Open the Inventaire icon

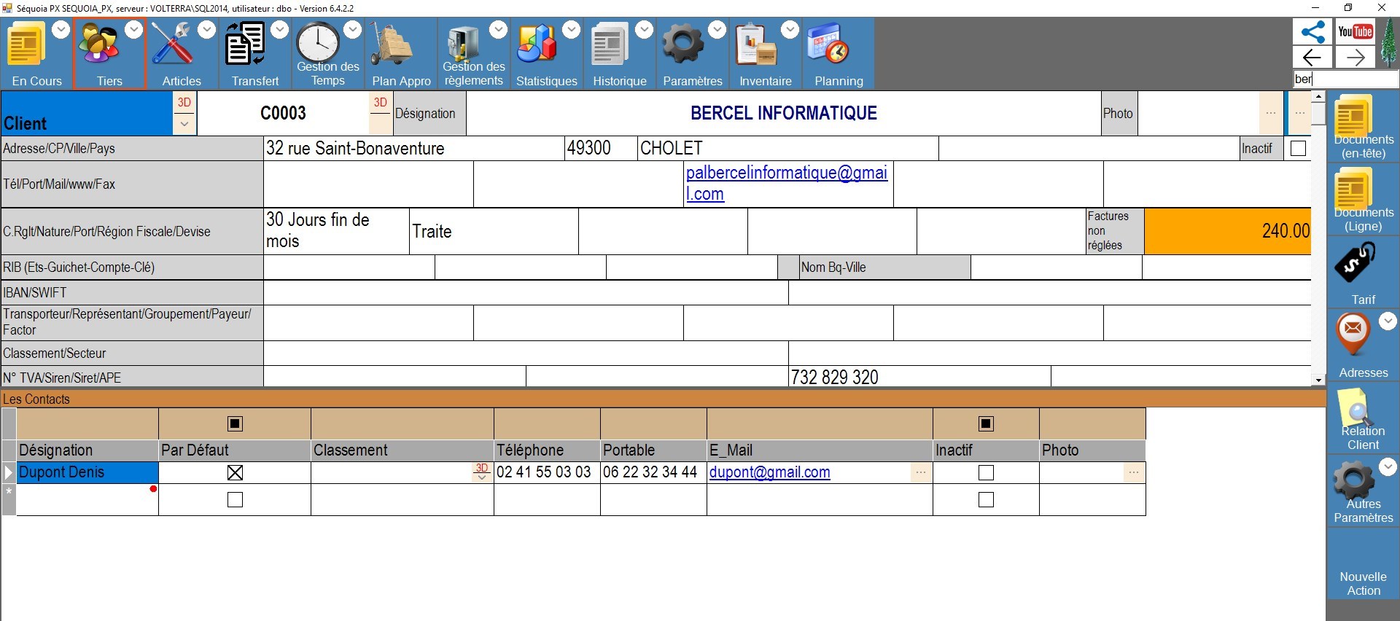(x=756, y=45)
